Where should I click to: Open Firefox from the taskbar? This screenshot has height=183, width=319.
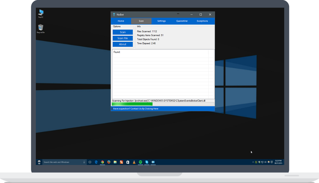[109, 162]
